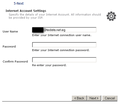Click hint 'Enter your Internet connection user name.'
This screenshot has height=108, width=139.
pos(62,35)
